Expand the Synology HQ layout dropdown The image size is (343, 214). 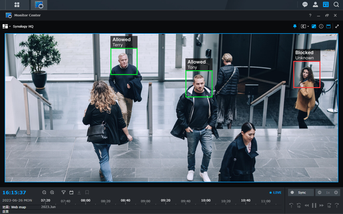10,26
